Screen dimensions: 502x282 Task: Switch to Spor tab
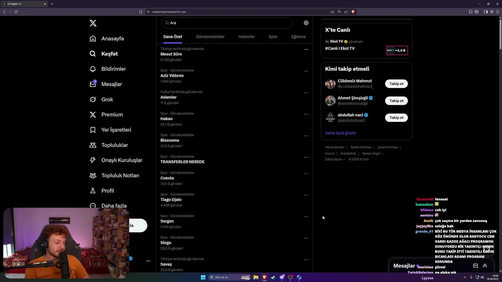click(273, 37)
